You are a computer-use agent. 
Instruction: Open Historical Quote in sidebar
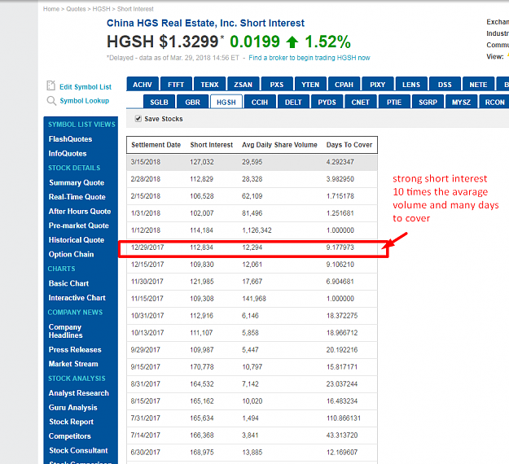pos(77,240)
